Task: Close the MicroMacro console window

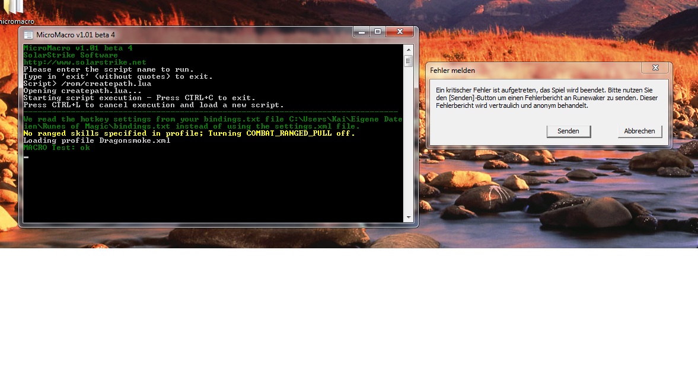Action: pos(400,32)
